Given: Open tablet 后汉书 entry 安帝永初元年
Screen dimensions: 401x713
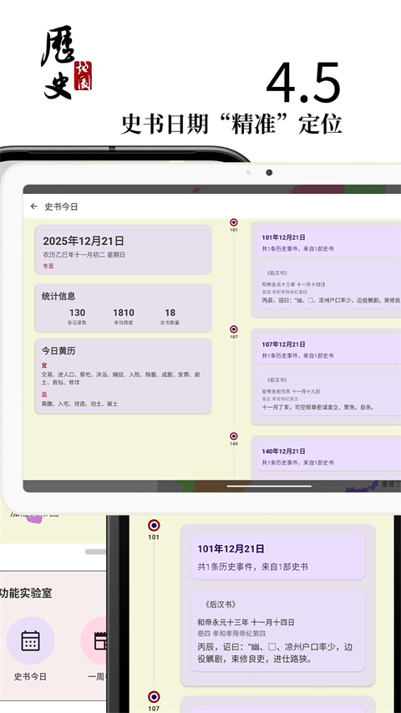Looking at the screenshot, I should tap(329, 394).
